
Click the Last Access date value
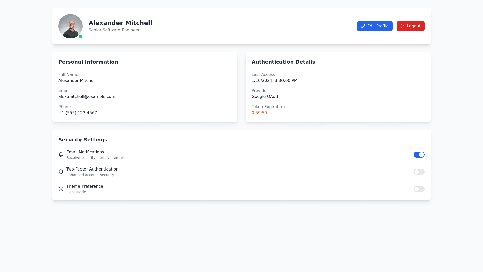point(274,81)
